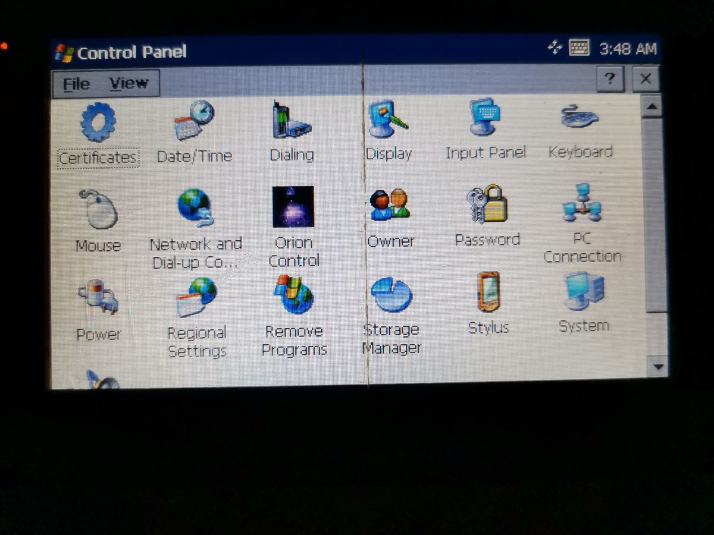Open the Regional Settings icon
The height and width of the screenshot is (535, 714).
click(196, 297)
